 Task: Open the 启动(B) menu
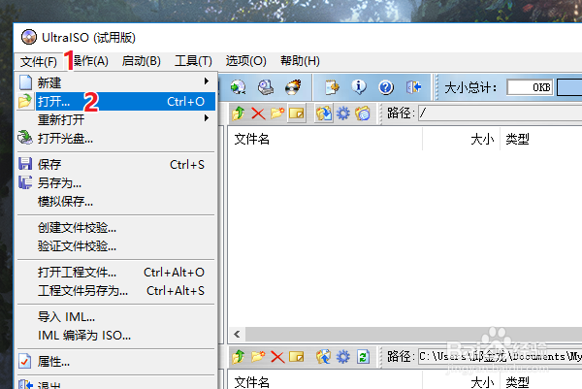(x=142, y=61)
